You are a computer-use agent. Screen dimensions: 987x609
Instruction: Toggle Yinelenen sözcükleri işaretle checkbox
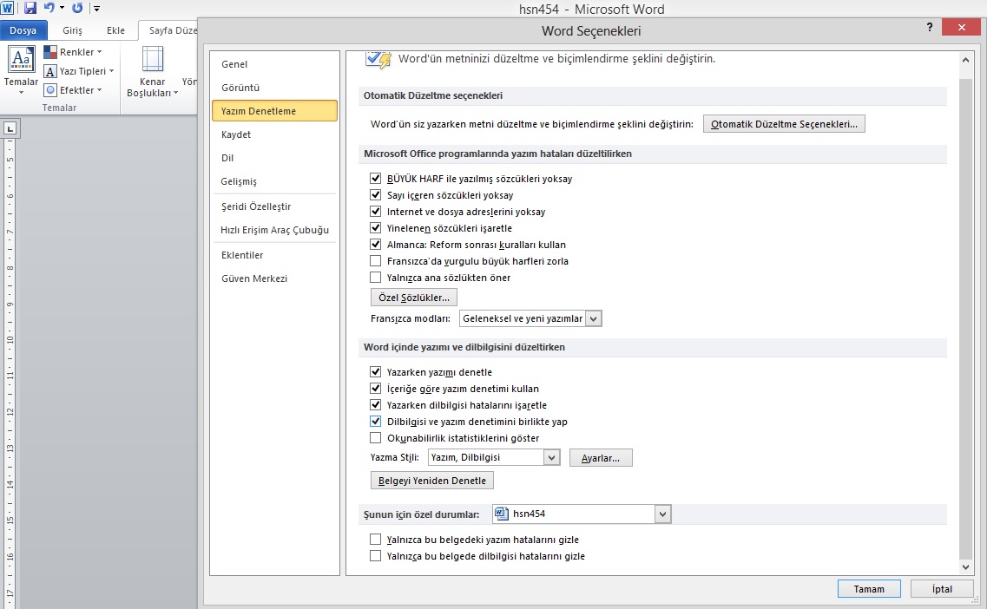pos(376,228)
